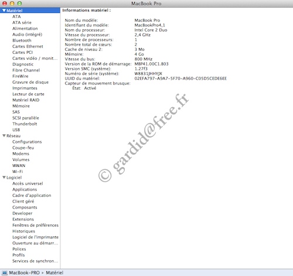The height and width of the screenshot is (276, 293).
Task: Select ATA in the sidebar
Action: (16, 16)
